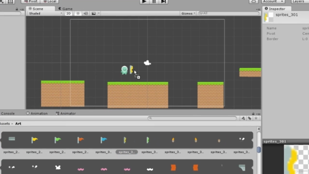Click the project scrollbar up arrow

(259, 129)
